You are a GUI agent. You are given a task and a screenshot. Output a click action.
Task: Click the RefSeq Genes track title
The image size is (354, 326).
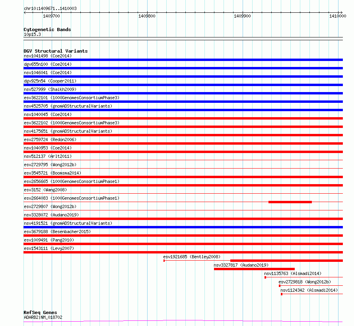(40, 312)
